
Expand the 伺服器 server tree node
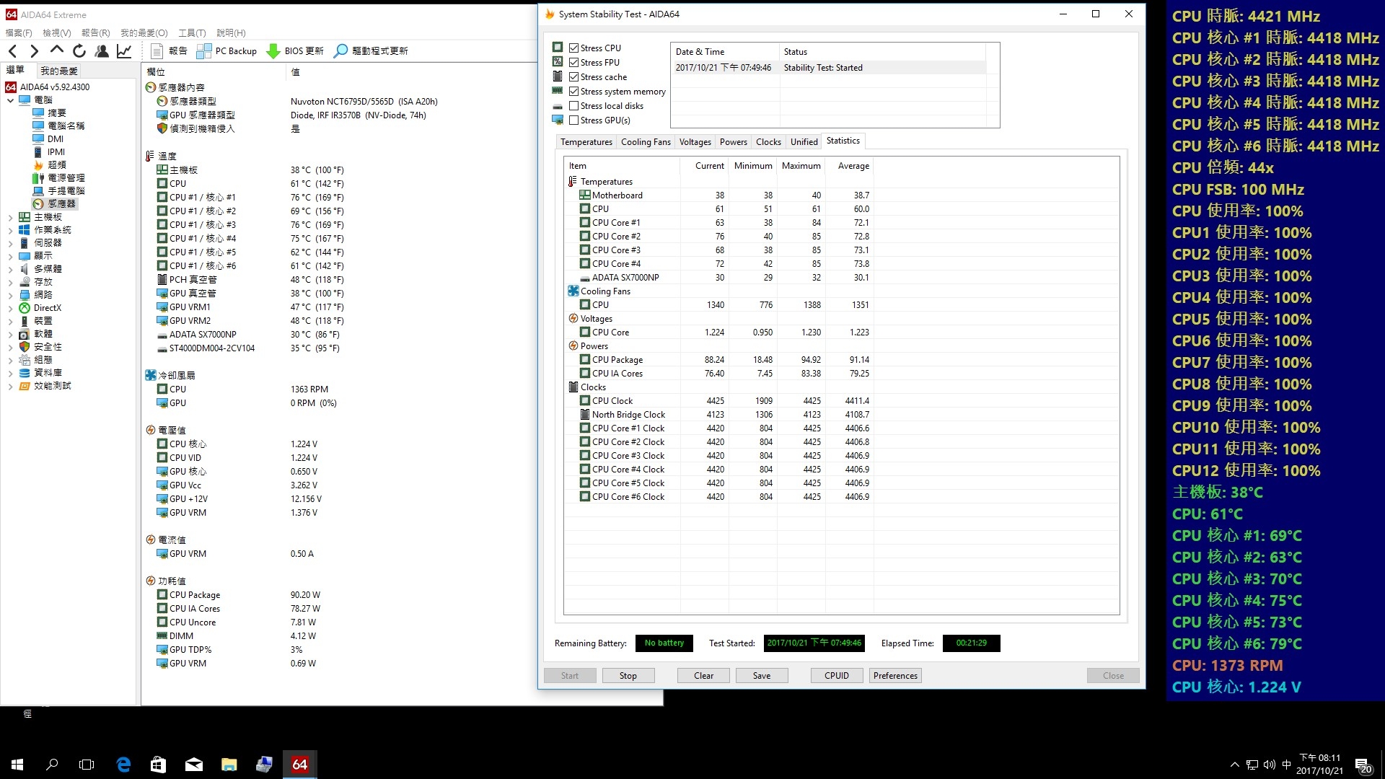[11, 243]
